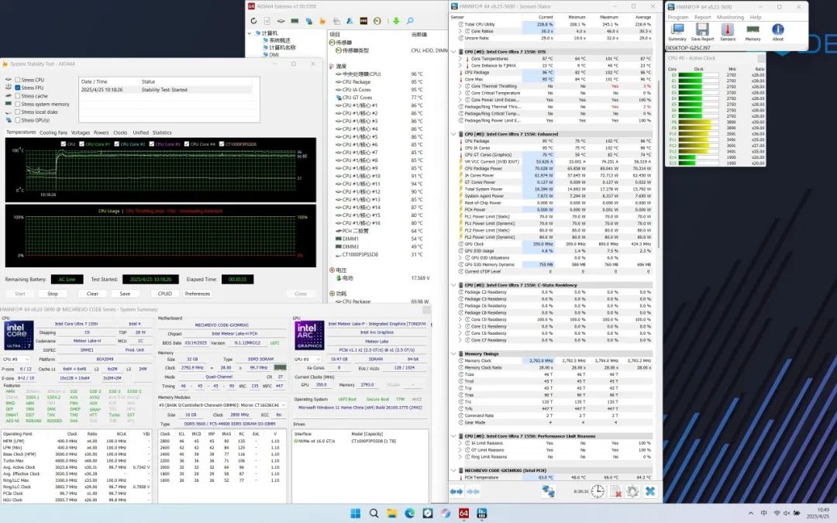The image size is (837, 523).
Task: Open HWiNFO Sensors thermometer icon
Action: pos(728,30)
